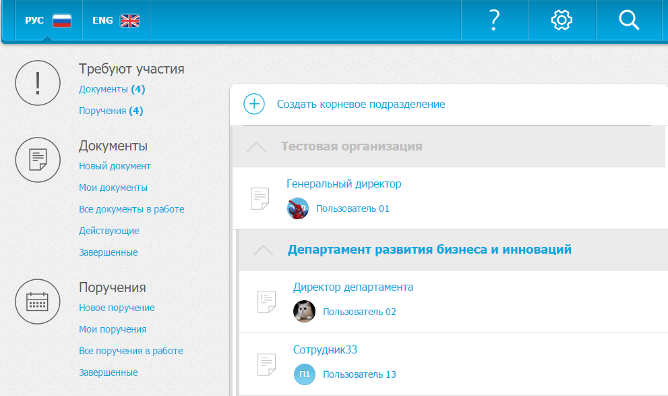668x396 pixels.
Task: Open Мои документы
Action: click(113, 188)
